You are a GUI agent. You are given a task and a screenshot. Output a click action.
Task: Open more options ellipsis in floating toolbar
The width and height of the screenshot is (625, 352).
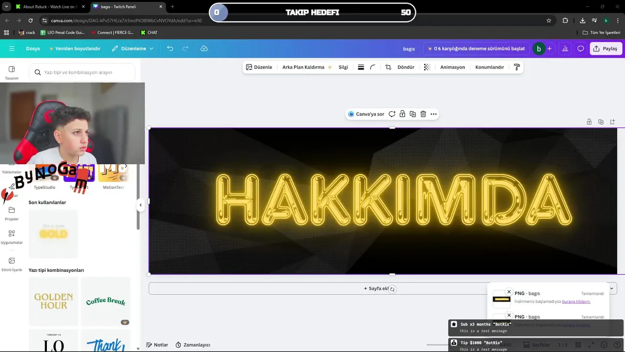tap(433, 114)
